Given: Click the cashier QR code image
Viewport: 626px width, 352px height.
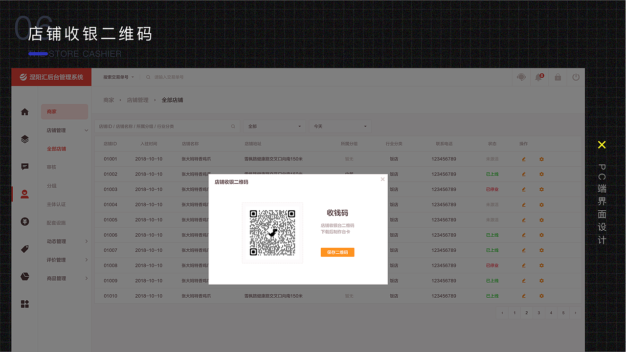Looking at the screenshot, I should click(272, 233).
